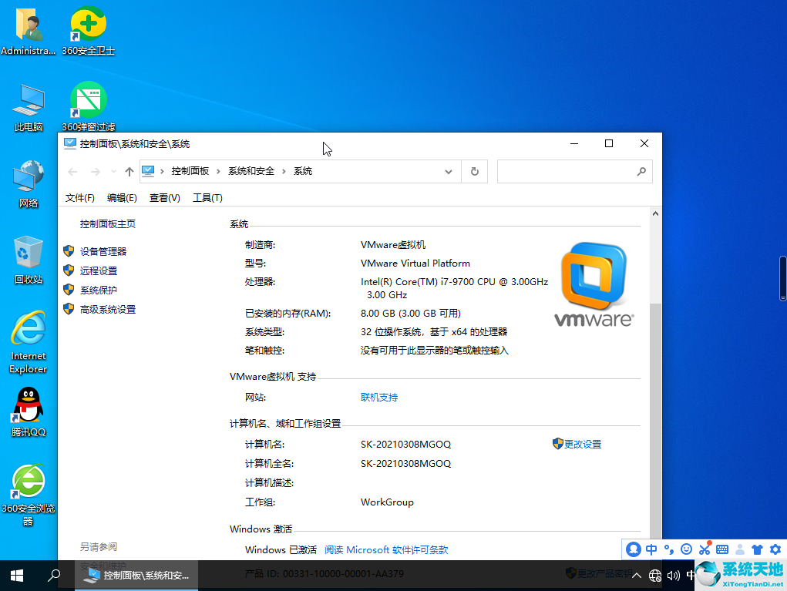Click 系统和安全 in the address breadcrumb

tap(251, 171)
